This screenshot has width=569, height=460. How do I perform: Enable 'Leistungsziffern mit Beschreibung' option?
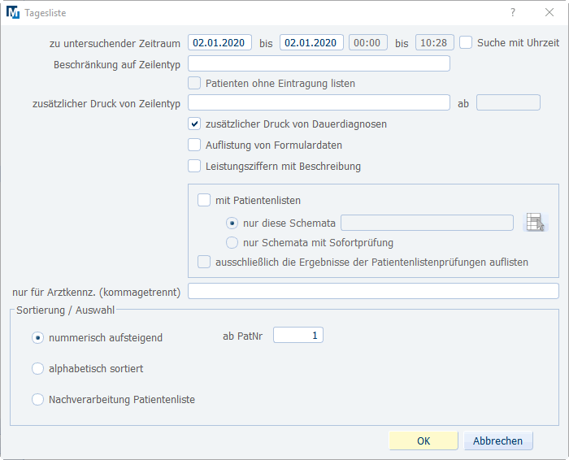click(x=194, y=167)
